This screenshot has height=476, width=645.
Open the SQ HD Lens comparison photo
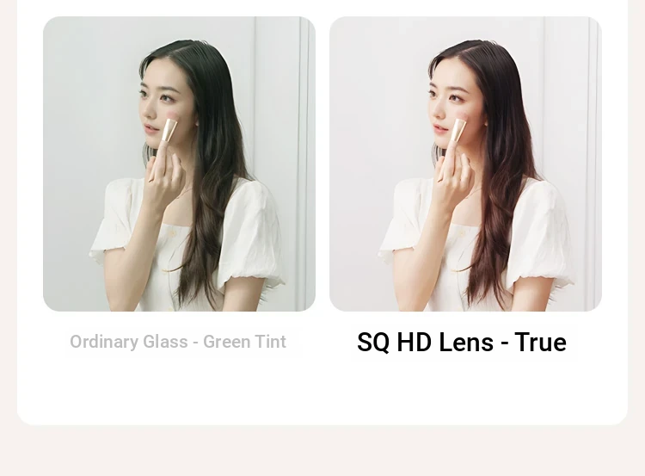pyautogui.click(x=465, y=164)
